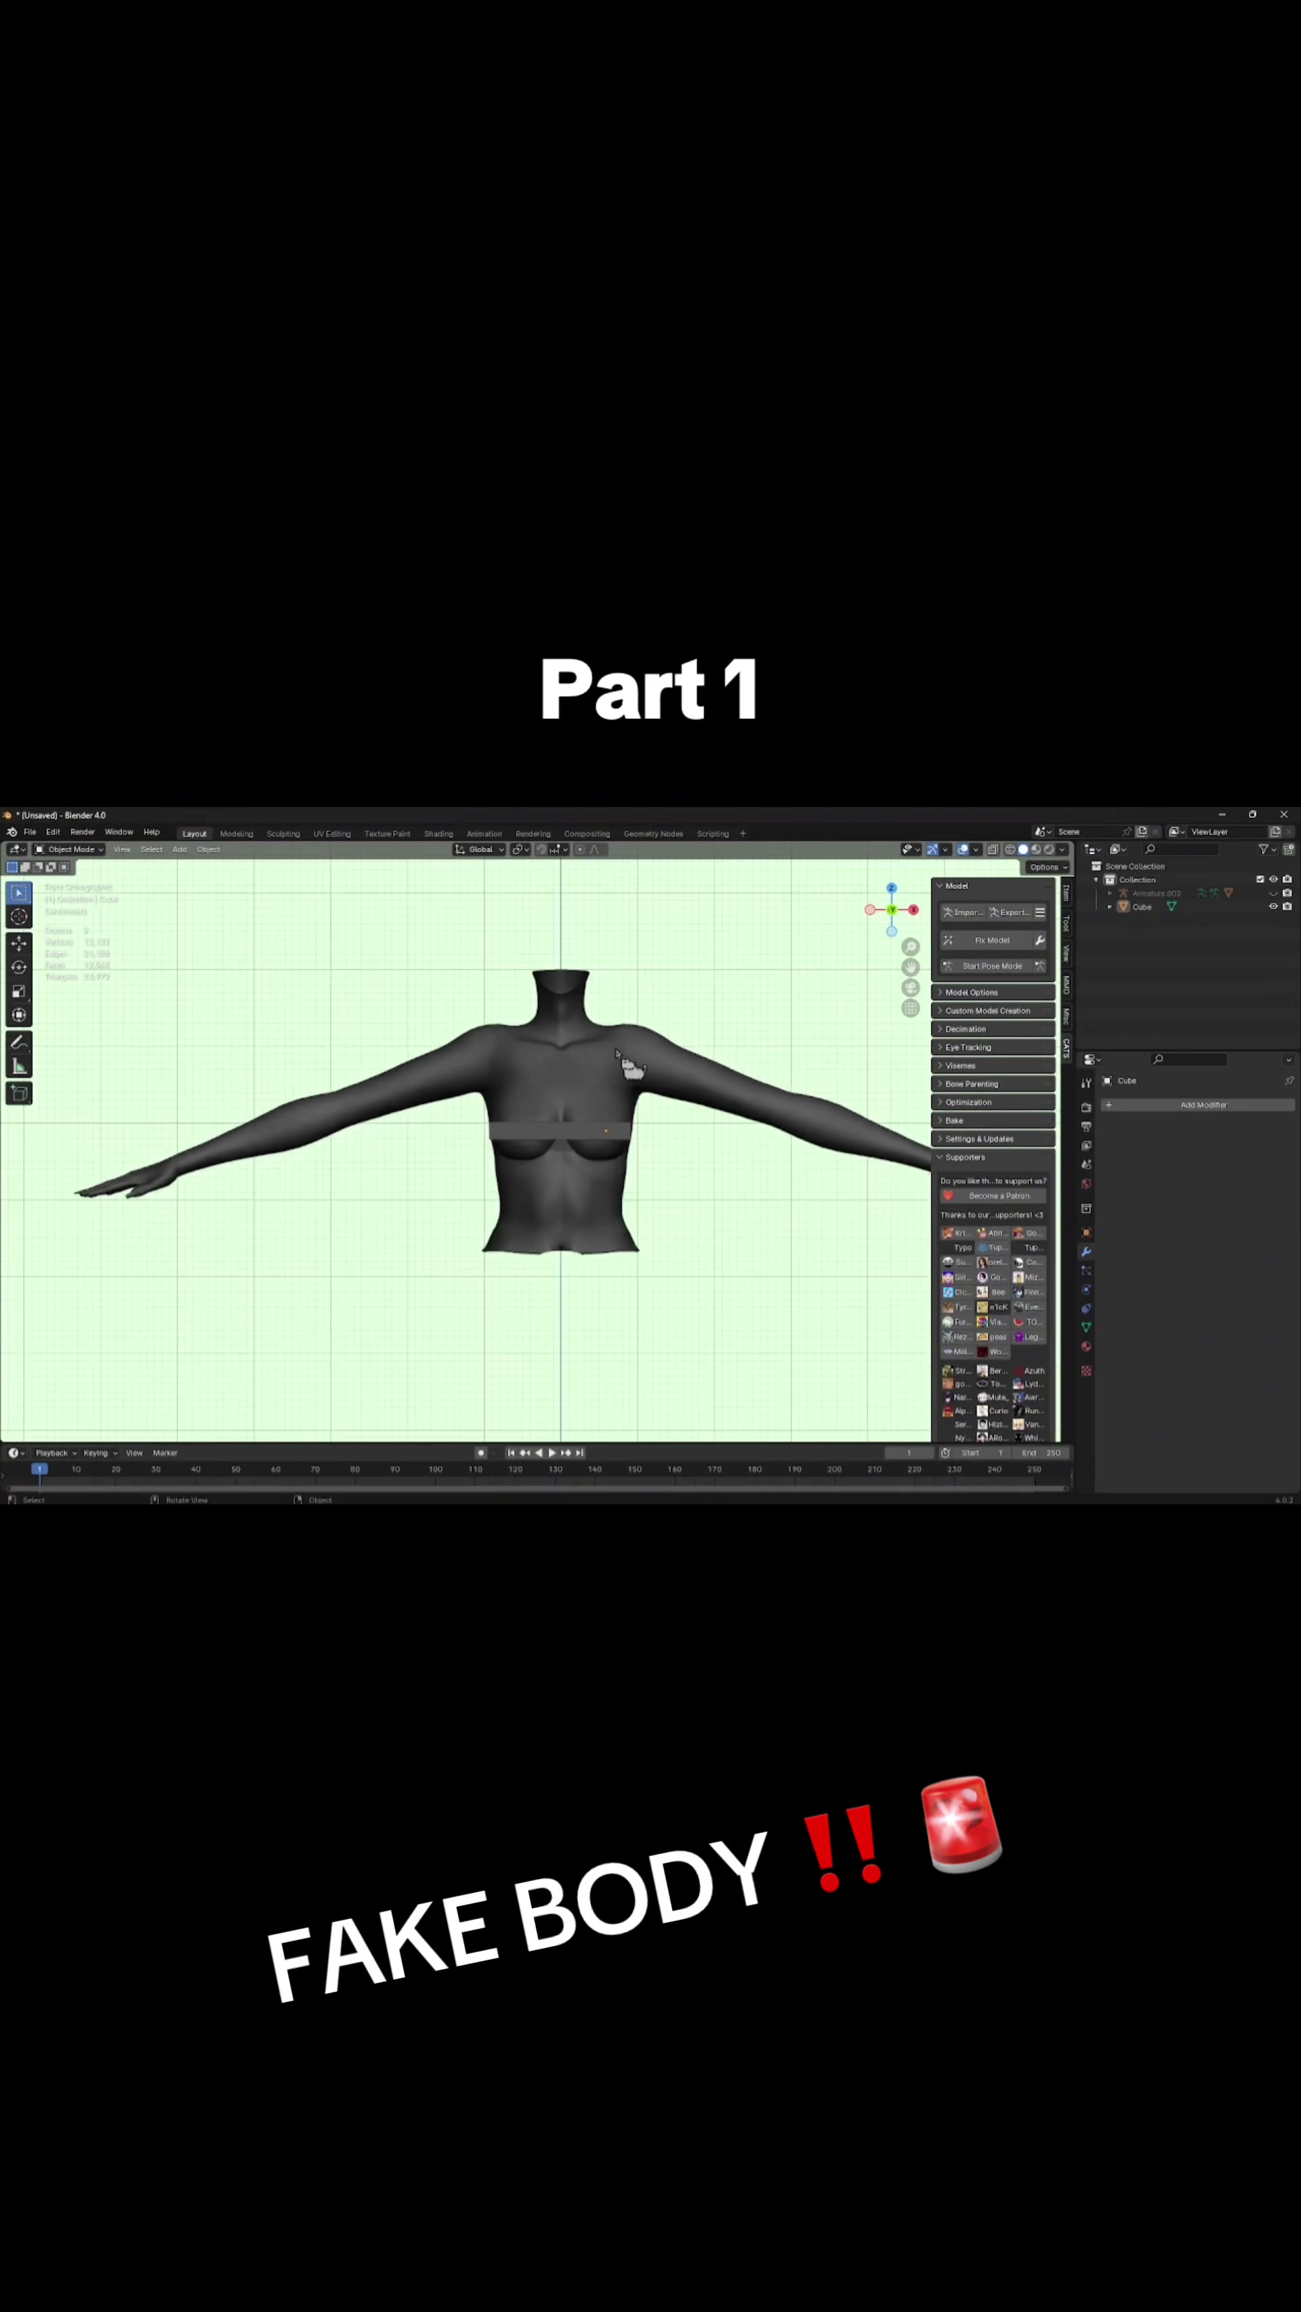Switch perspective/orthographic with the grid icon
This screenshot has height=2312, width=1301.
pos(910,1009)
